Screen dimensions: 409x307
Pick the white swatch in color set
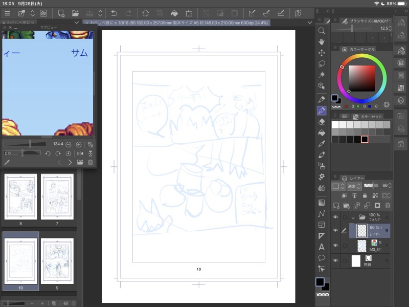pos(335,124)
